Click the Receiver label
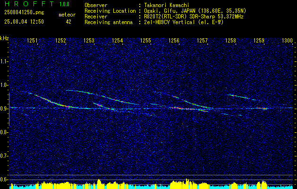 [x=96, y=17]
